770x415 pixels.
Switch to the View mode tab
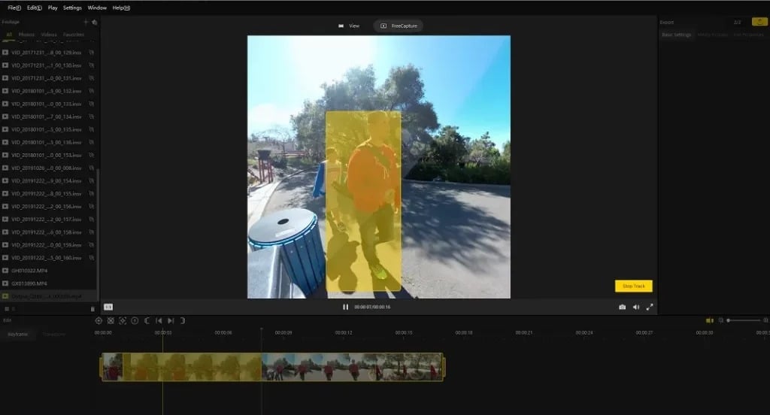[349, 26]
